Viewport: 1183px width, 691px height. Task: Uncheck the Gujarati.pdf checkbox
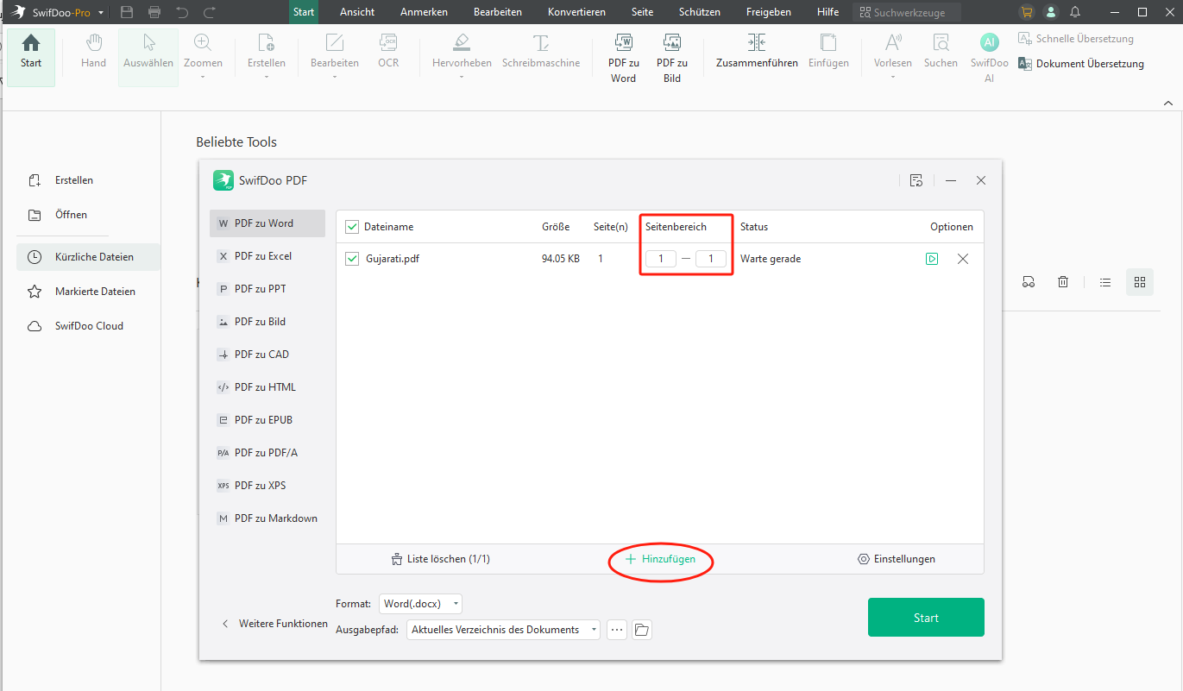[352, 259]
